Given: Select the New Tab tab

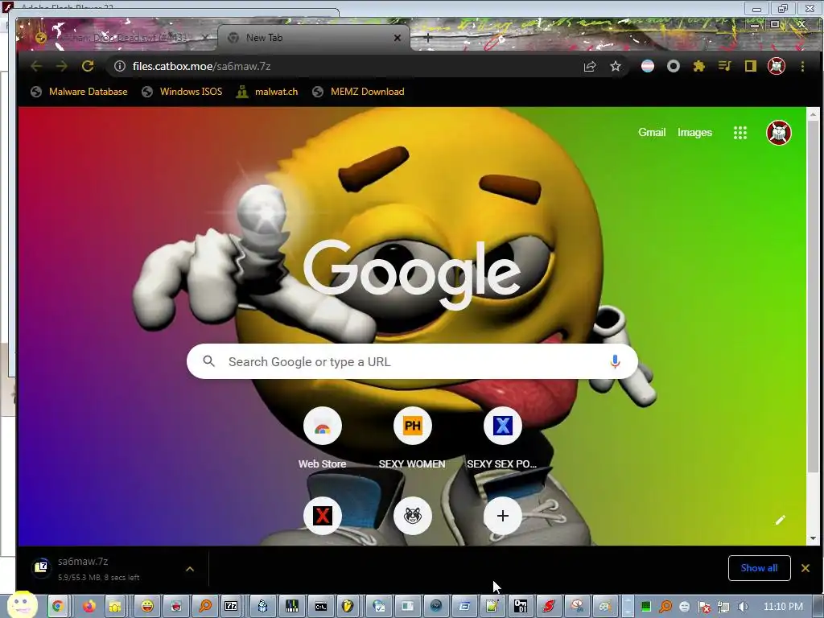Looking at the screenshot, I should (310, 38).
